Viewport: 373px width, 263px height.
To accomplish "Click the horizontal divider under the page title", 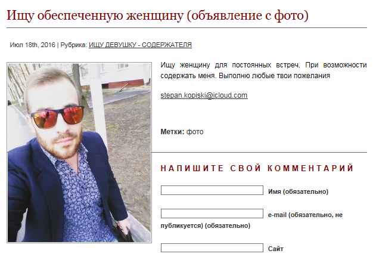I will 186,28.
